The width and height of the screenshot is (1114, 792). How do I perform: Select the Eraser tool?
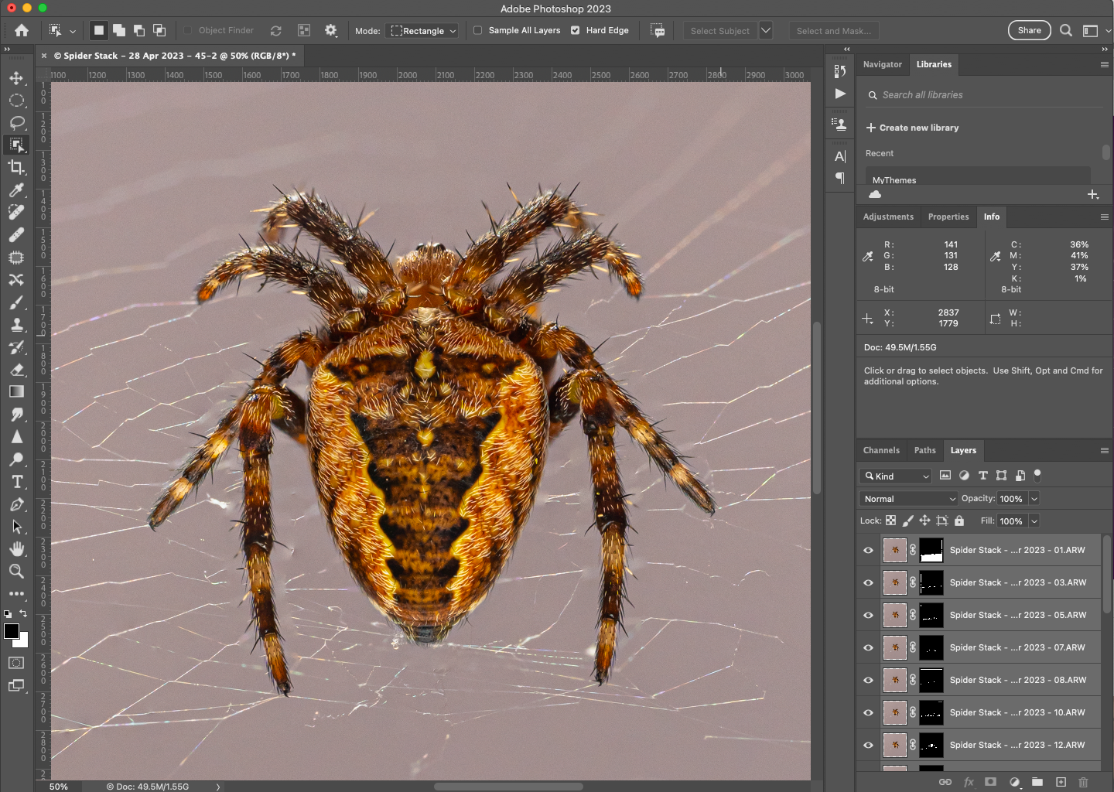coord(16,370)
